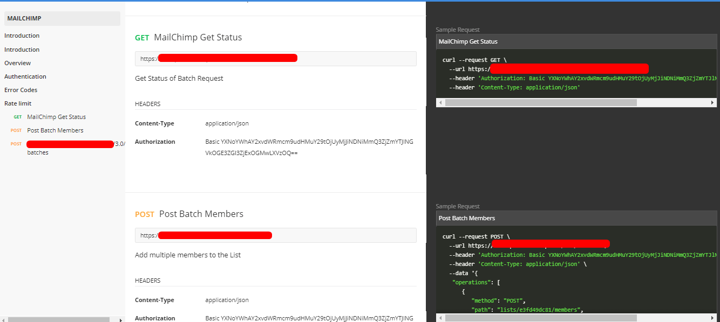Click the Get Status request URL field
720x322 pixels.
tap(276, 59)
